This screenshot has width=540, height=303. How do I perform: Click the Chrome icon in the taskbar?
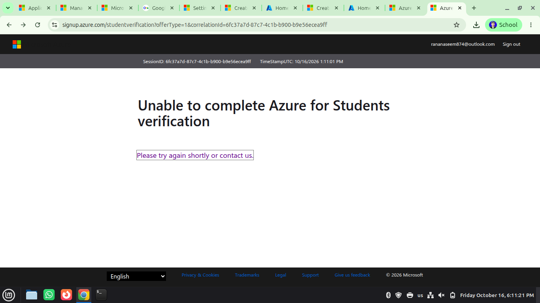pyautogui.click(x=84, y=295)
